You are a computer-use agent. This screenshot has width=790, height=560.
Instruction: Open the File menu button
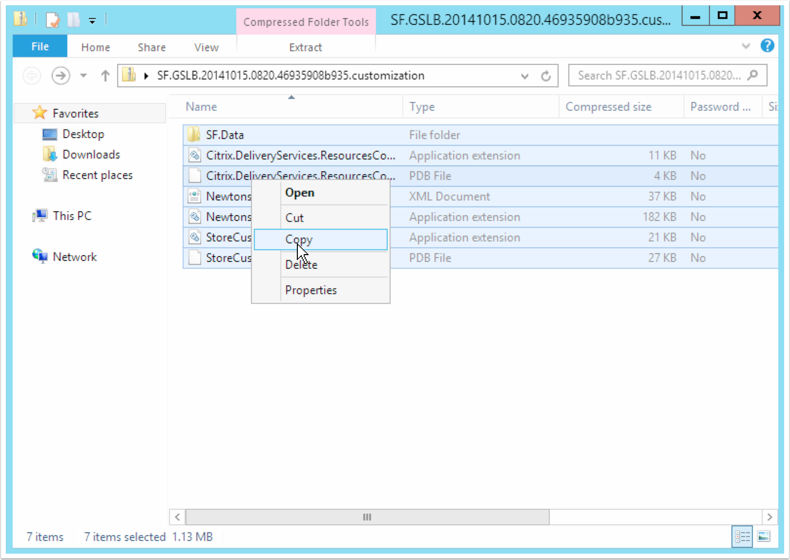coord(40,46)
